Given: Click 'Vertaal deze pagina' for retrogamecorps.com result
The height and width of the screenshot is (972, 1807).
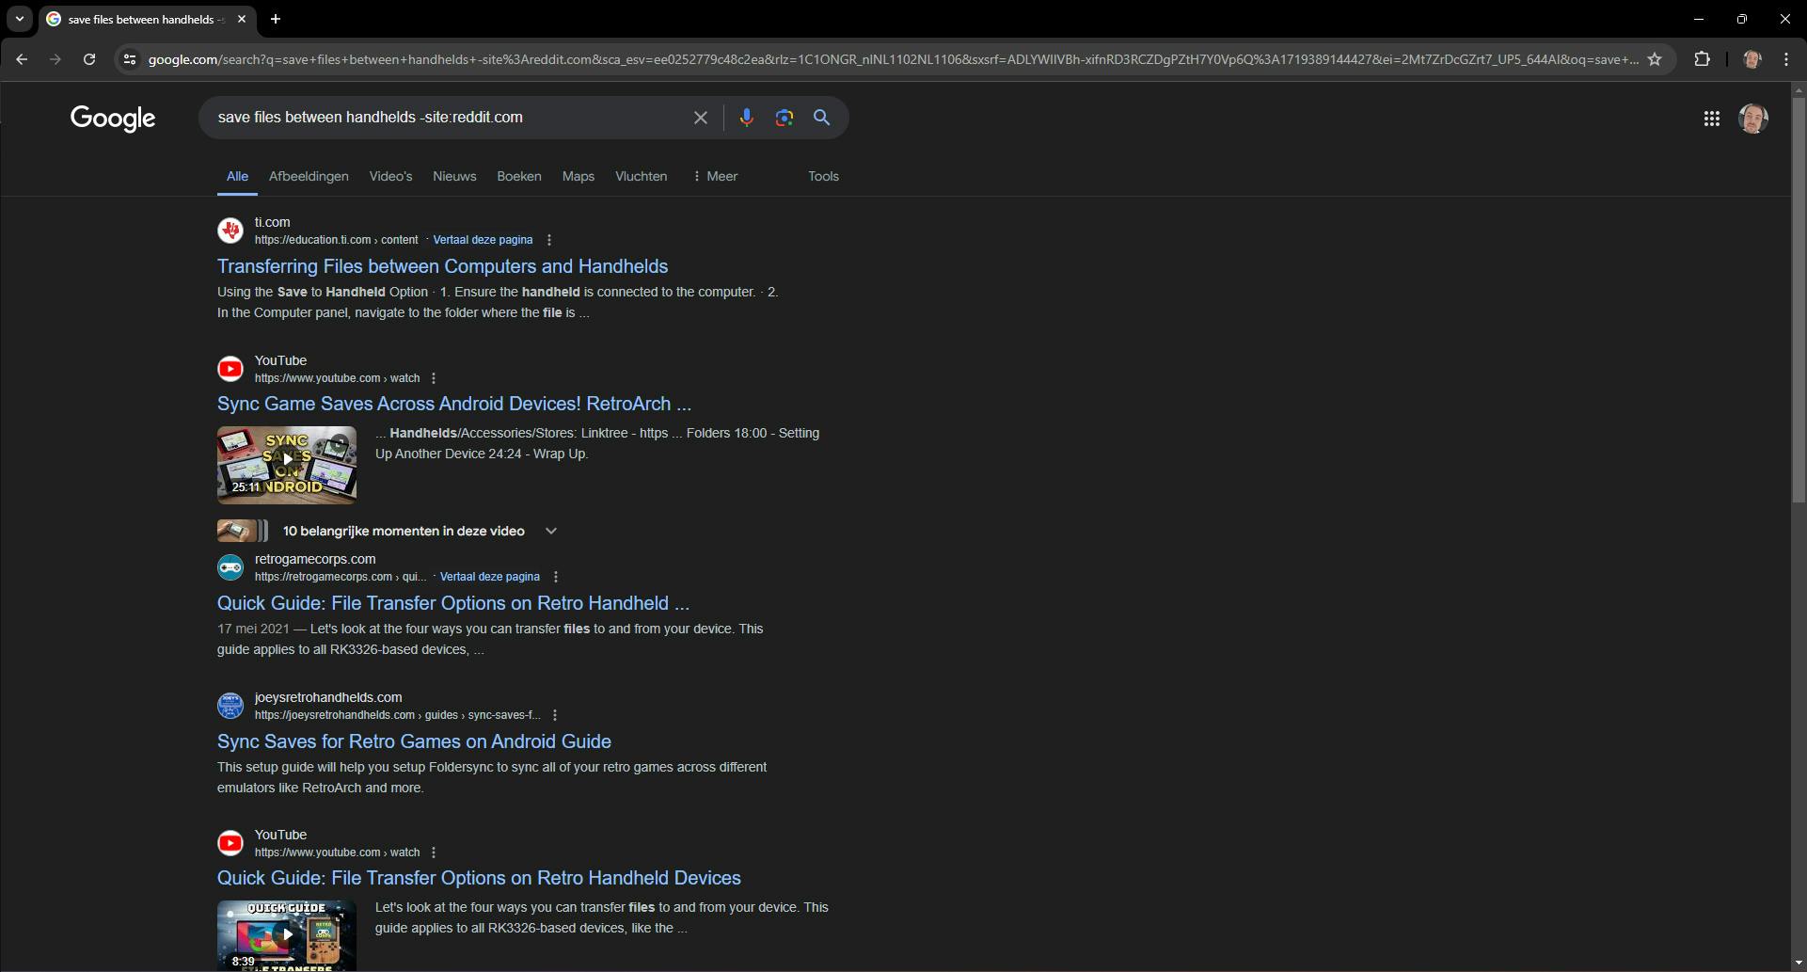Looking at the screenshot, I should coord(490,577).
